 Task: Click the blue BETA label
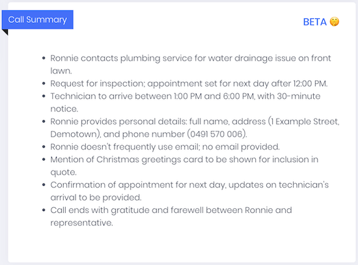[x=315, y=22]
